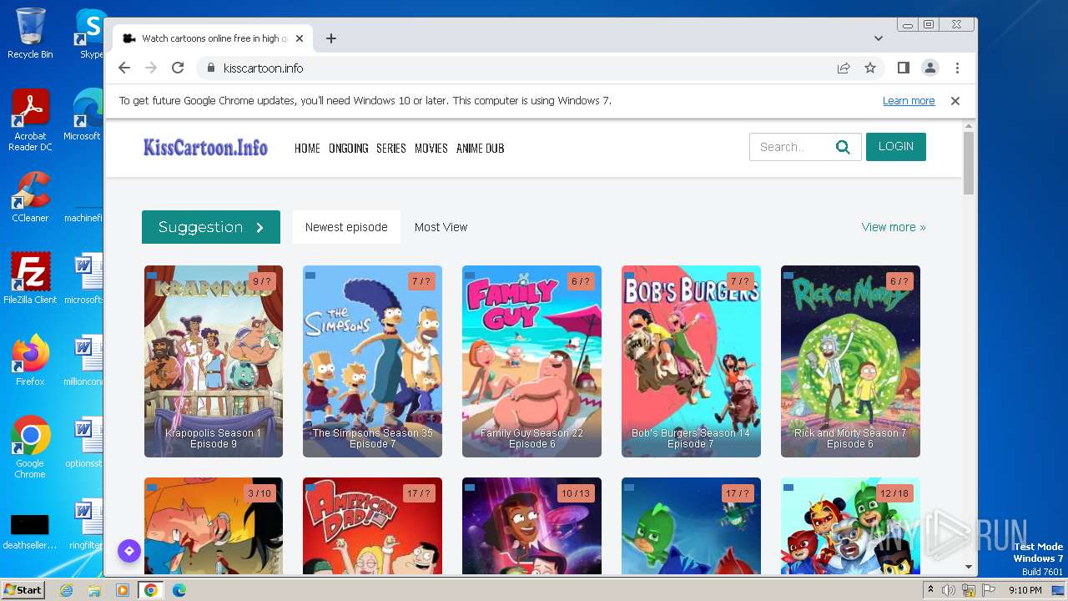Image resolution: width=1068 pixels, height=601 pixels.
Task: Click the browser forward arrow
Action: click(151, 68)
